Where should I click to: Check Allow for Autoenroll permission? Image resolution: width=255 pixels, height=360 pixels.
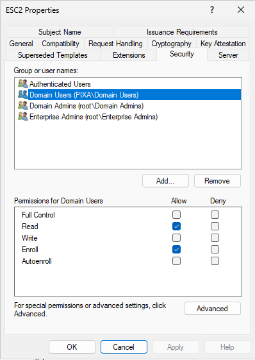tap(176, 261)
